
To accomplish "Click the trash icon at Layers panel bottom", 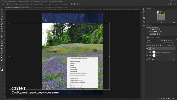I will click(x=174, y=99).
